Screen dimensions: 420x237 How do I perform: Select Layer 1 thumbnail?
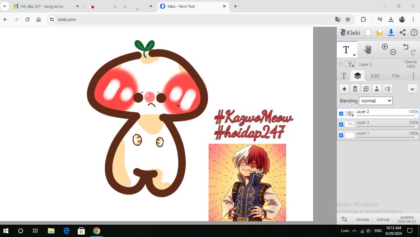click(x=349, y=135)
